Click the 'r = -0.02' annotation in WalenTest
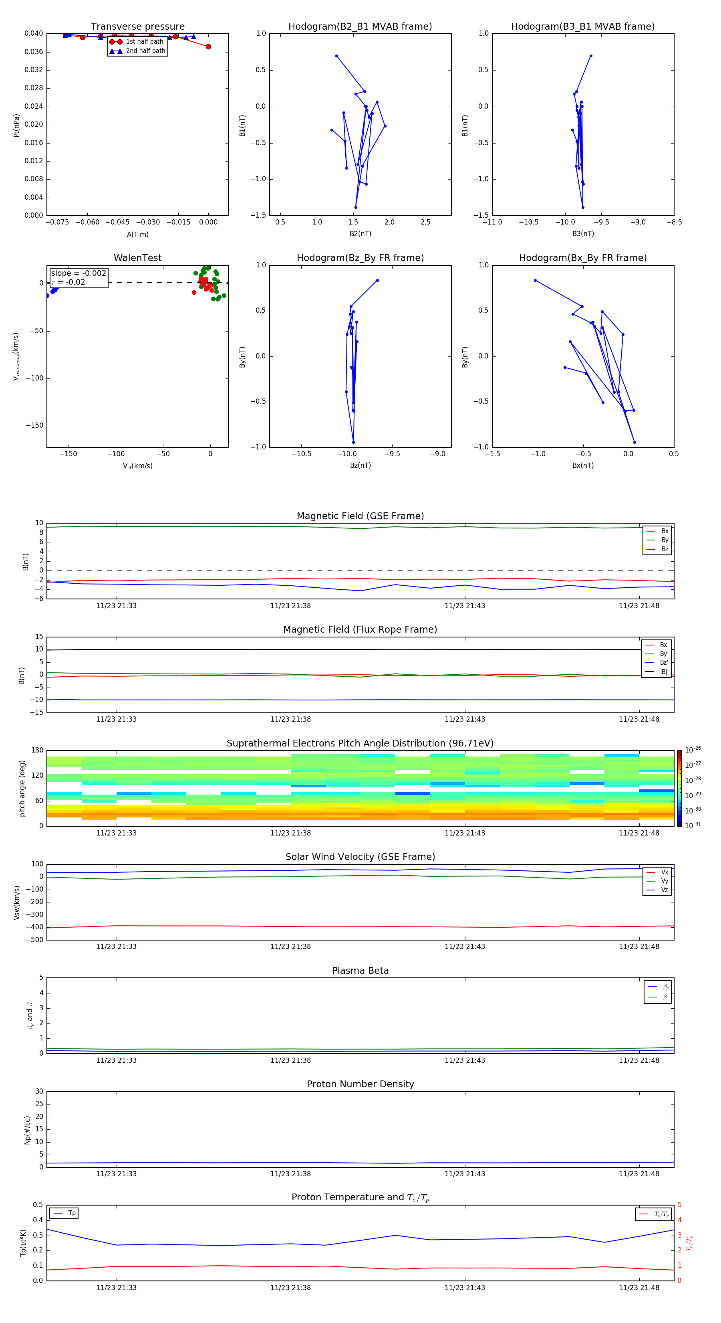Image resolution: width=721 pixels, height=1323 pixels. tap(68, 282)
